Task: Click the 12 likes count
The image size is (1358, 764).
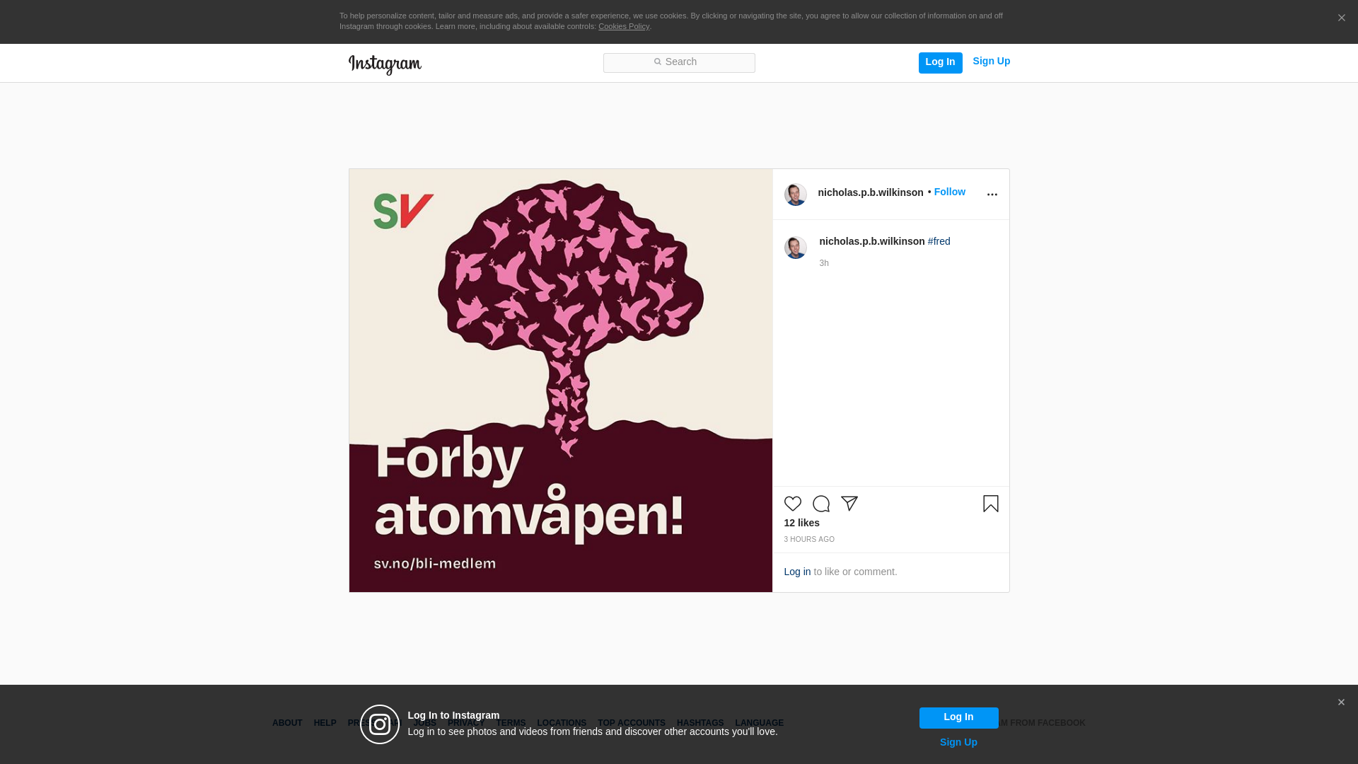Action: coord(801,523)
